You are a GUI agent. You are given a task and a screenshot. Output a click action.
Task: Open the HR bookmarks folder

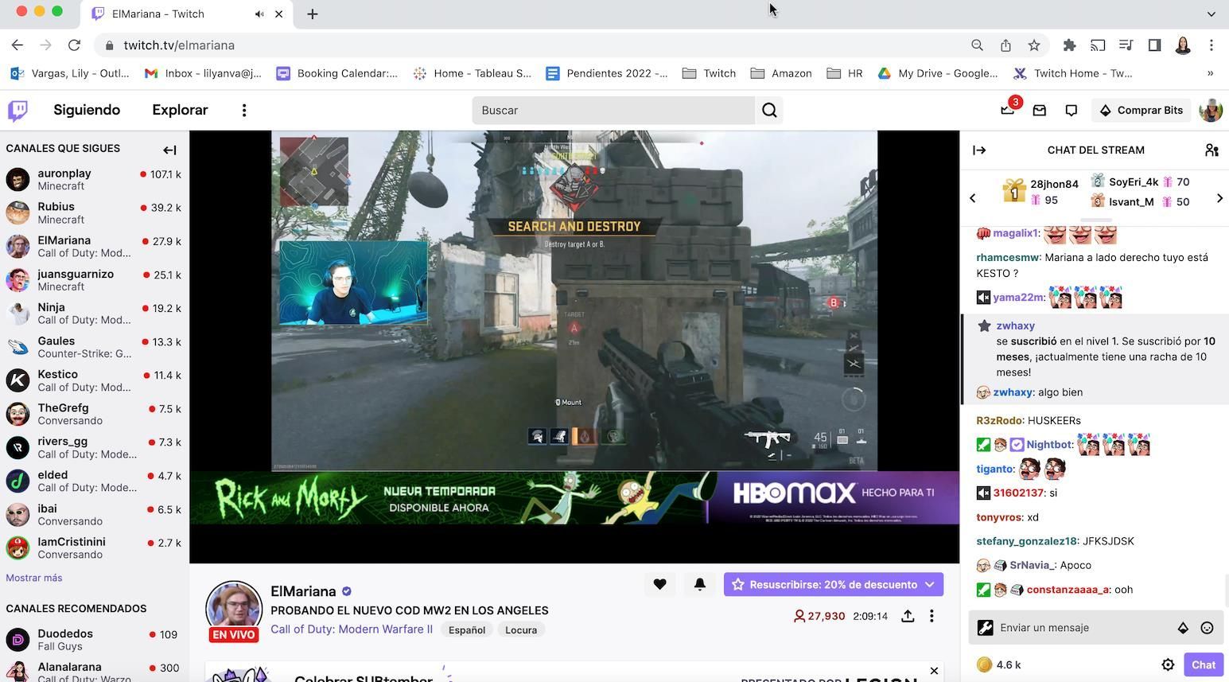coord(845,73)
